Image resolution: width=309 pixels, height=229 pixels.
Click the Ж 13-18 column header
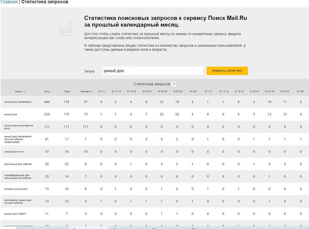pyautogui.click(x=224, y=91)
